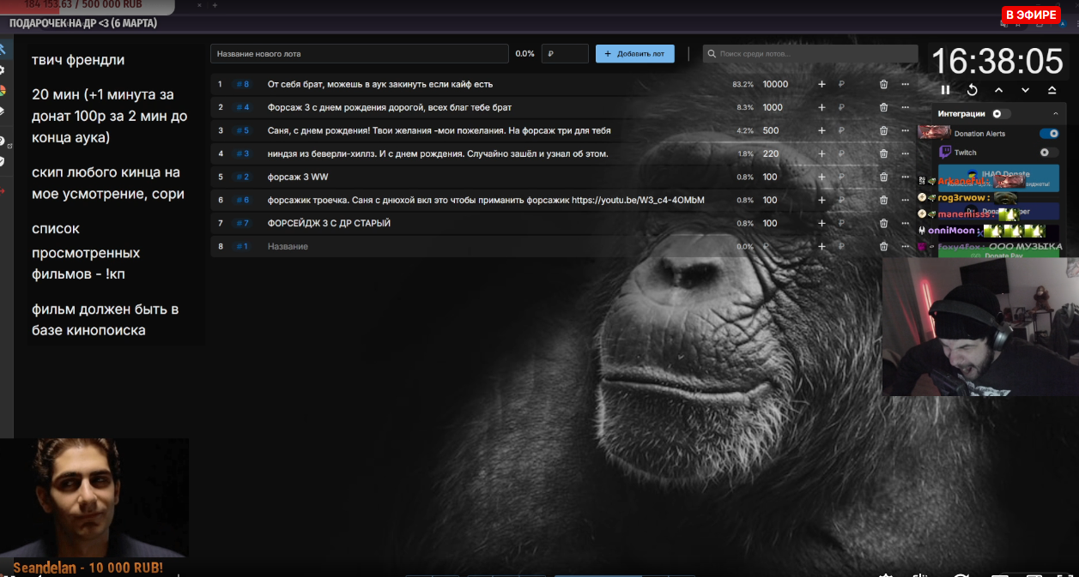Add amount to the 'Форсаж 3 с днем рождения' lot
1079x577 pixels.
point(821,107)
